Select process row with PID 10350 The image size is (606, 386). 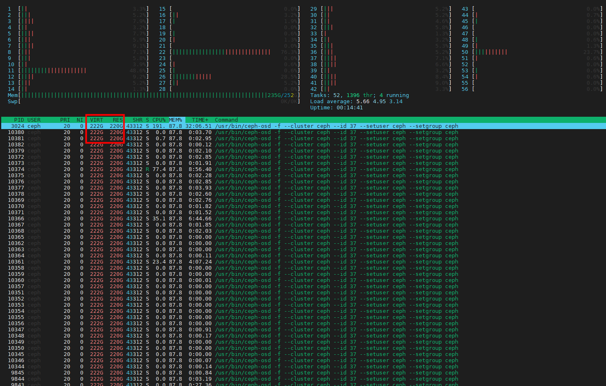(x=303, y=348)
